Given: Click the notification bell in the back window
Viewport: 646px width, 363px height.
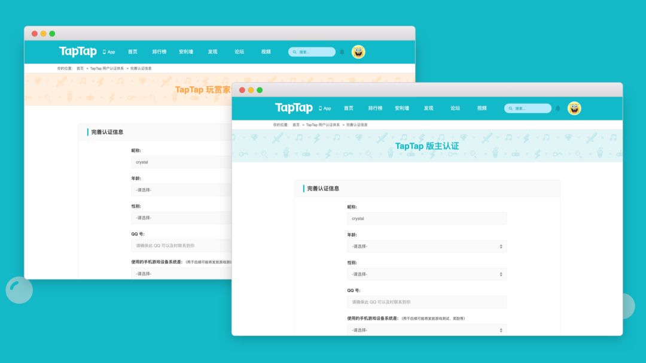Looking at the screenshot, I should [x=342, y=52].
